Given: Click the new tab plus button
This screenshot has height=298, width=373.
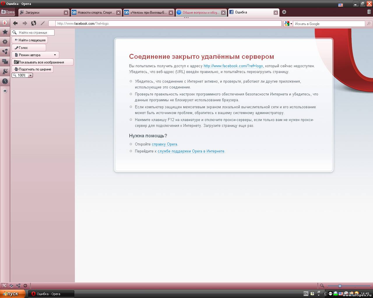Looking at the screenshot, I should [284, 12].
